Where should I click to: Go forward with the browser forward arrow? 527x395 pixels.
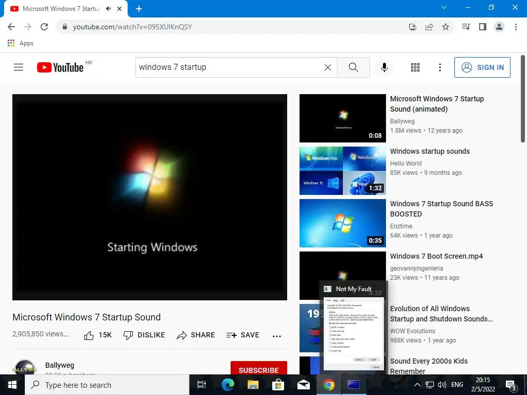pos(28,27)
